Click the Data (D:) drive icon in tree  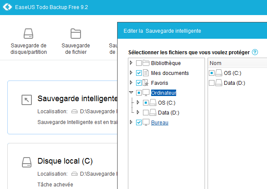(x=153, y=112)
